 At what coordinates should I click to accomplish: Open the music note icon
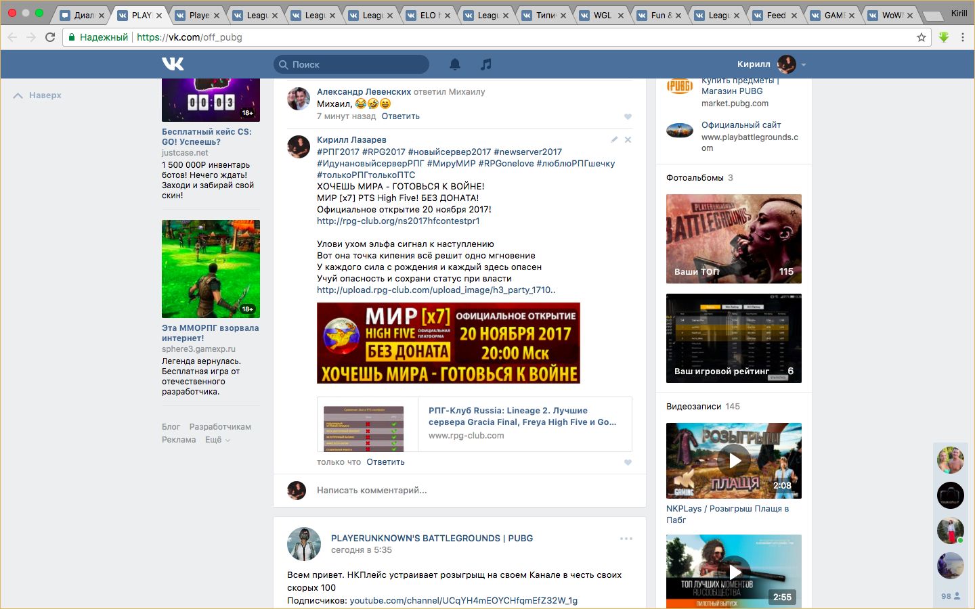point(485,64)
